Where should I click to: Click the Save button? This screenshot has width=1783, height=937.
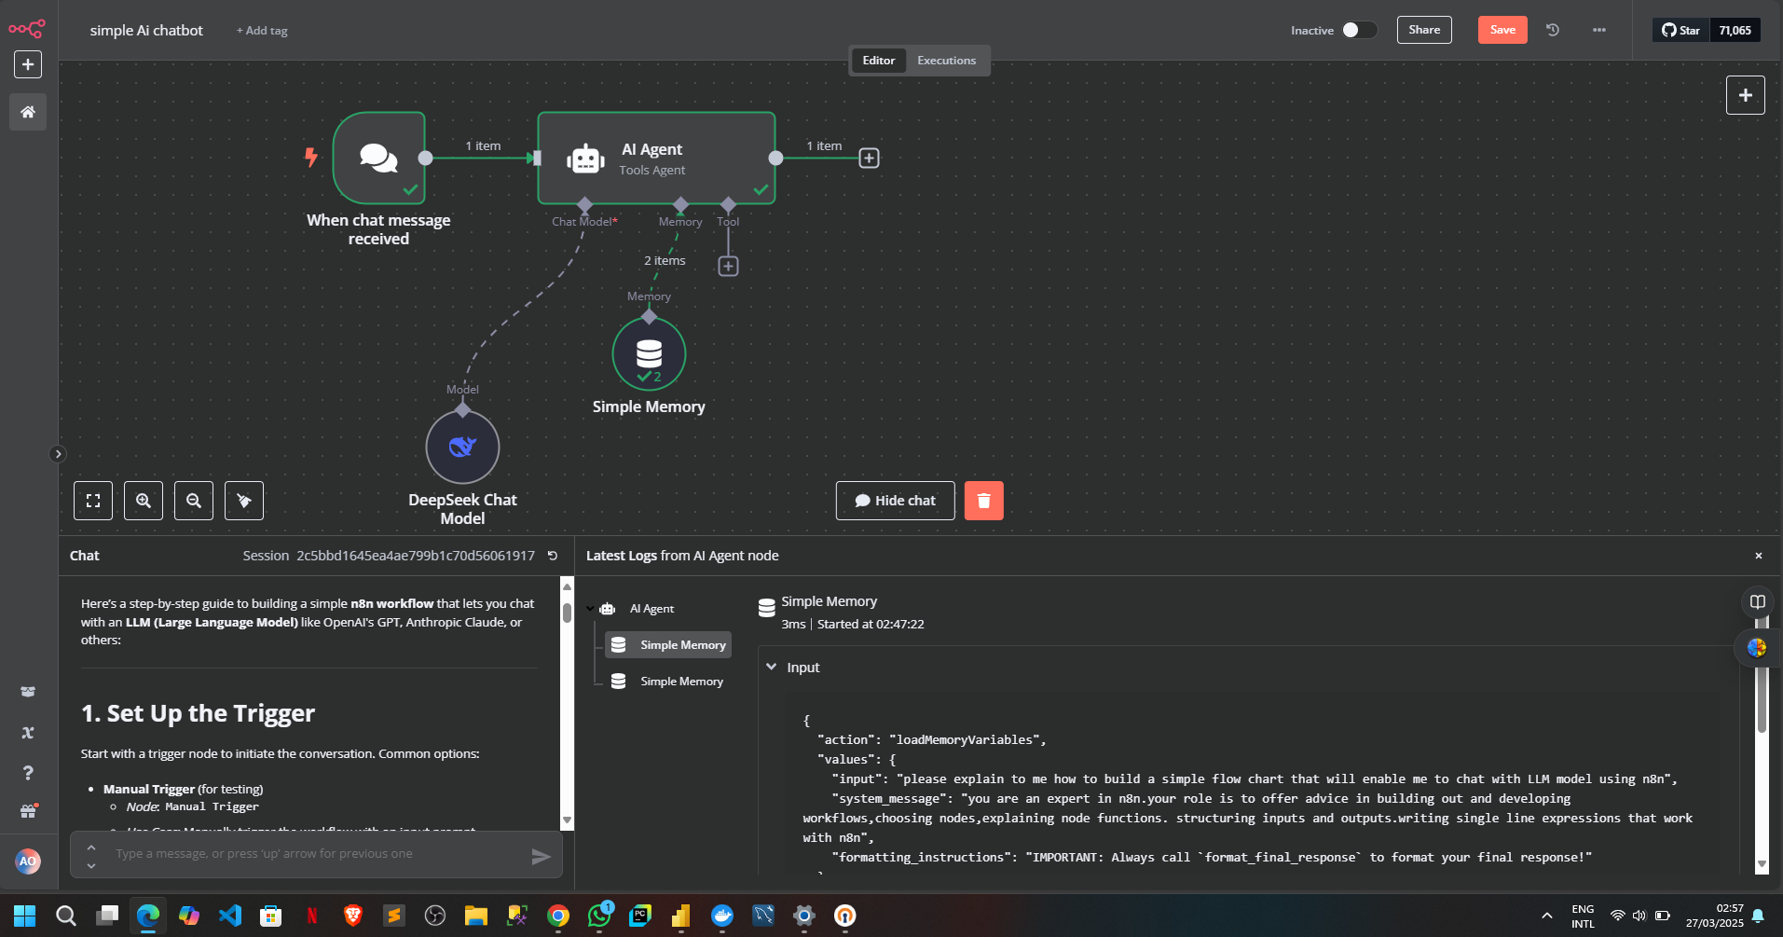pos(1502,30)
